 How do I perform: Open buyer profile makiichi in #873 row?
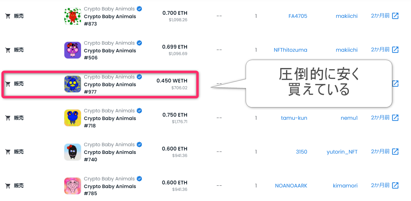pyautogui.click(x=347, y=16)
